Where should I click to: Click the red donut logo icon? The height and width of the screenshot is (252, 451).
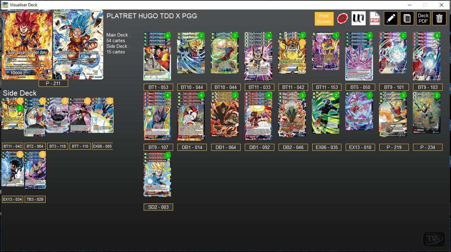(x=342, y=18)
